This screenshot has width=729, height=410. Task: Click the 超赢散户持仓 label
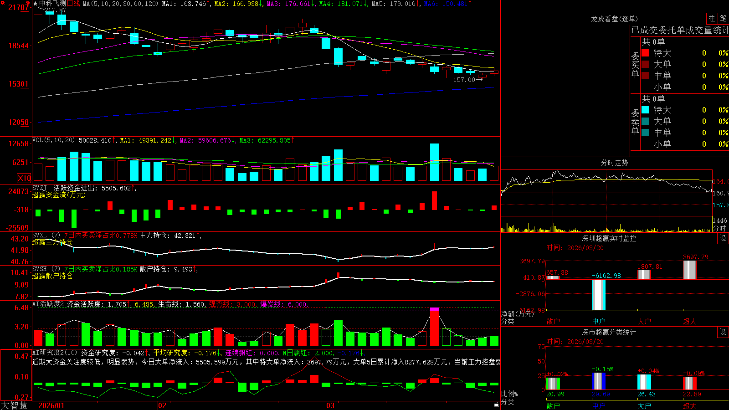coord(52,276)
